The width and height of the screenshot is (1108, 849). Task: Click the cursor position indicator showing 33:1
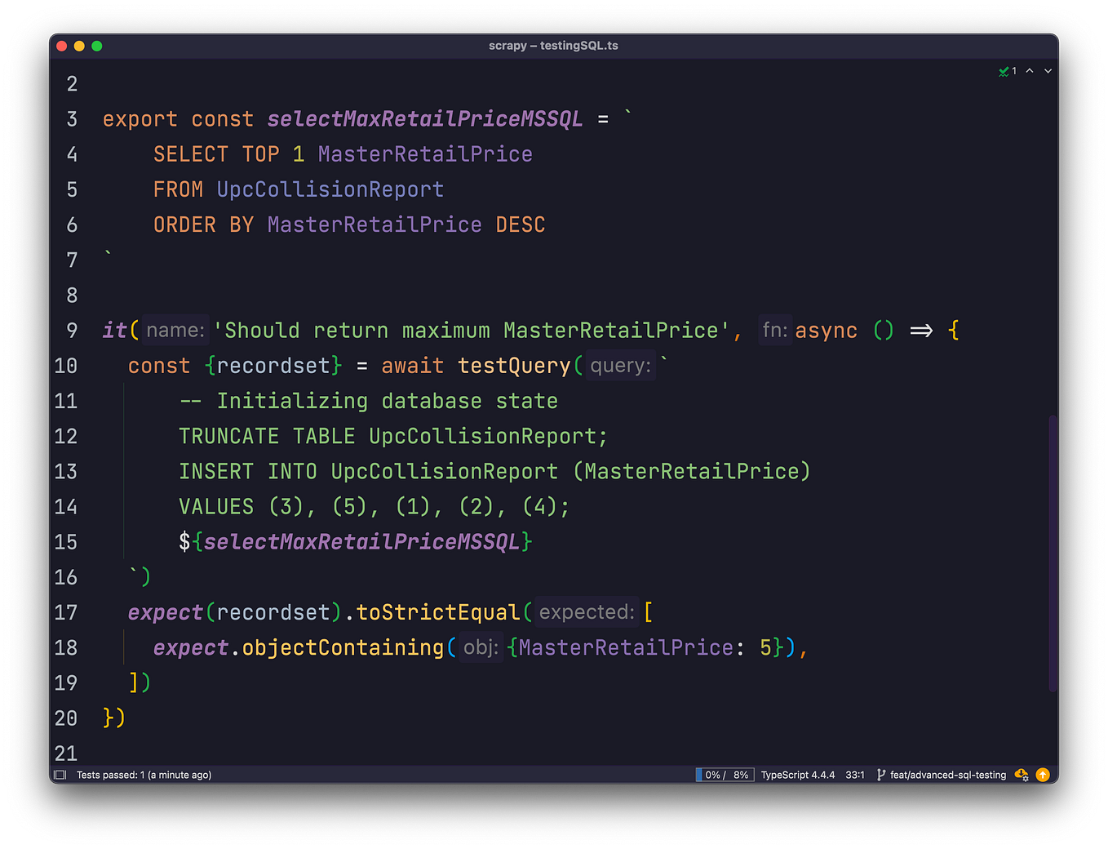(854, 774)
